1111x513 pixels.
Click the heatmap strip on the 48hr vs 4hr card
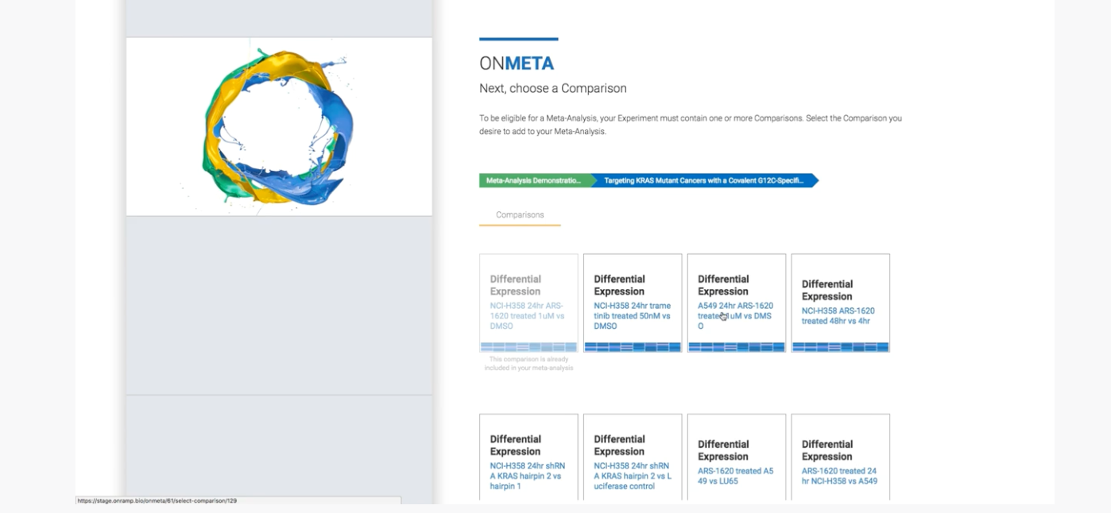[840, 347]
